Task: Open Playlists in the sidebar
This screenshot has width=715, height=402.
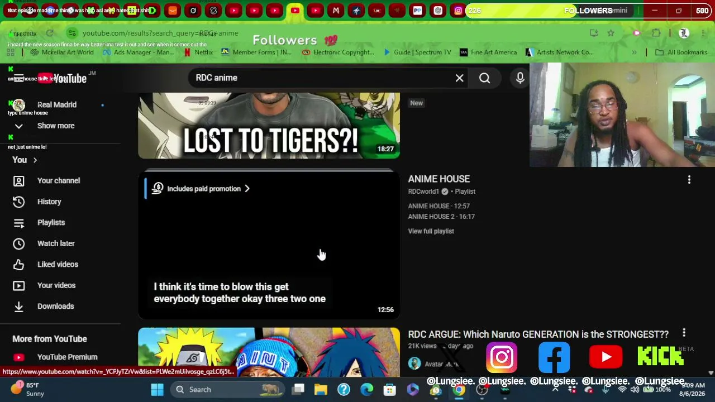Action: pyautogui.click(x=51, y=223)
